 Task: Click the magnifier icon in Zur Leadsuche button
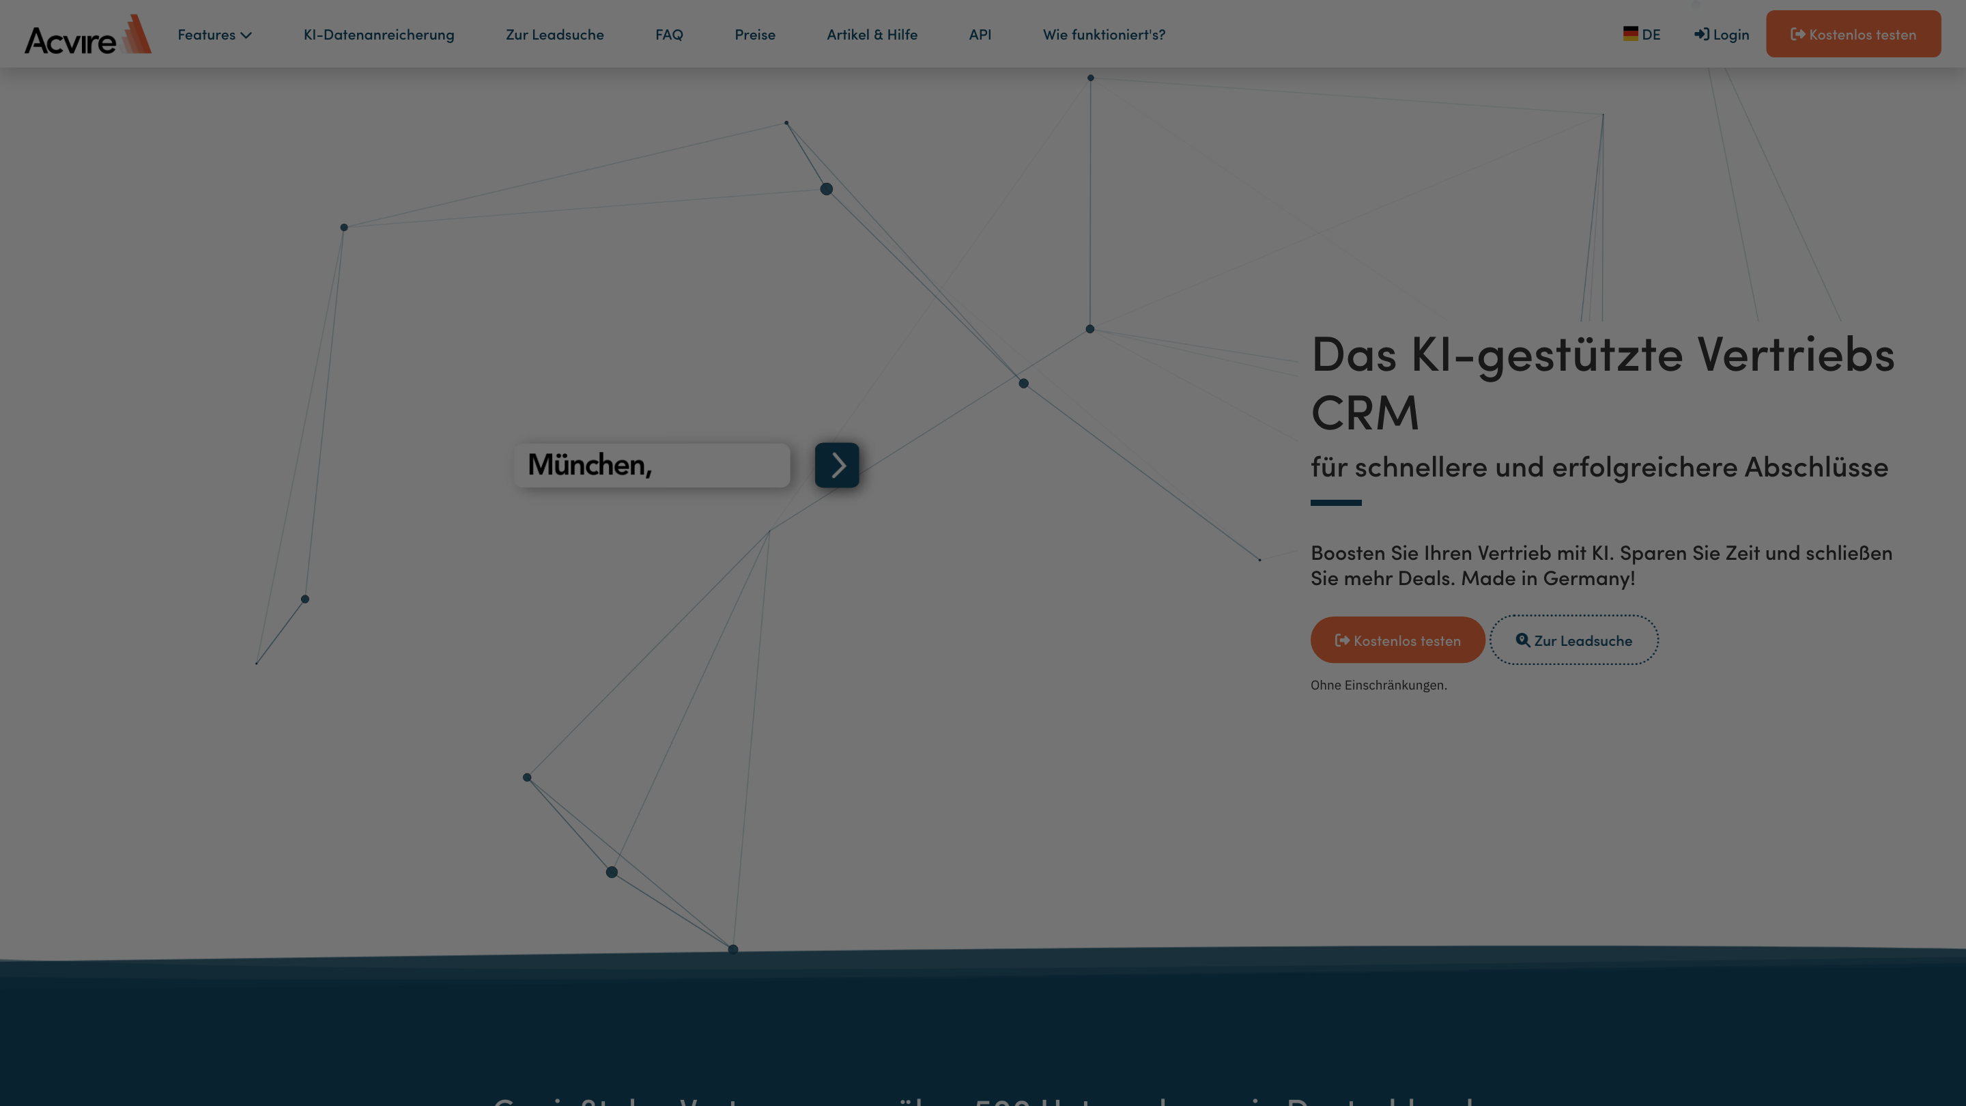pyautogui.click(x=1522, y=640)
